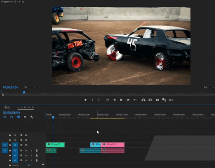Screen dimensions: 215x168
Task: Click the timeline playhead timecode 00;00;03;04
Action: click(x=11, y=113)
